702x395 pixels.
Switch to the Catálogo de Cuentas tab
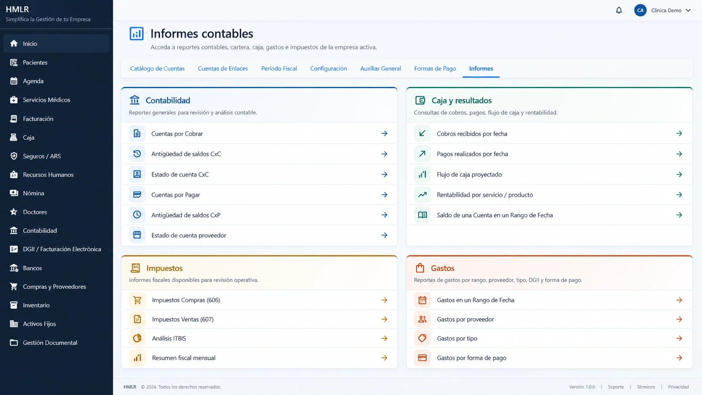click(157, 68)
